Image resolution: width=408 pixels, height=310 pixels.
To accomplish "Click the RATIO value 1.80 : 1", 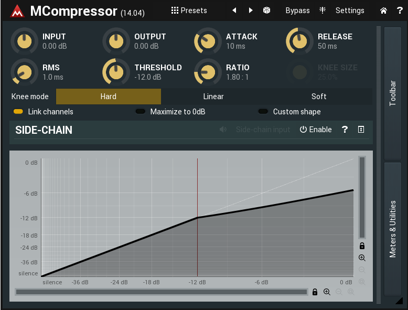I will tap(238, 77).
